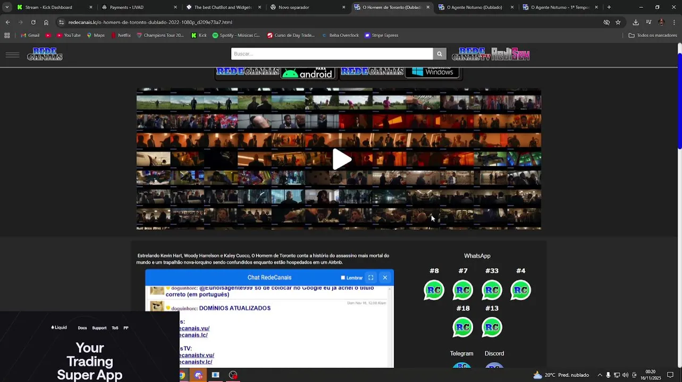Image resolution: width=682 pixels, height=382 pixels.
Task: Open the Beba Overclock bookmark
Action: (x=340, y=36)
